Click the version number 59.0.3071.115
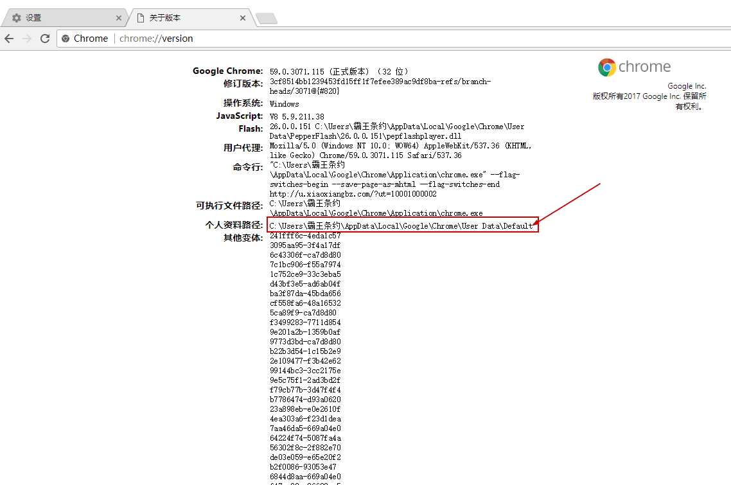This screenshot has height=485, width=731. 297,71
